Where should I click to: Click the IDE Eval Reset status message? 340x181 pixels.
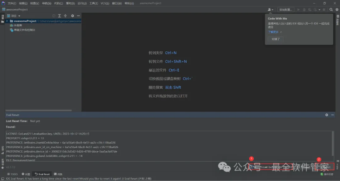click(x=78, y=179)
